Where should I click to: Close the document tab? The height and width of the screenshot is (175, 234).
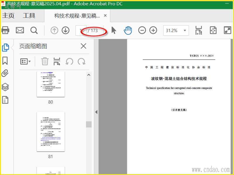point(105,15)
